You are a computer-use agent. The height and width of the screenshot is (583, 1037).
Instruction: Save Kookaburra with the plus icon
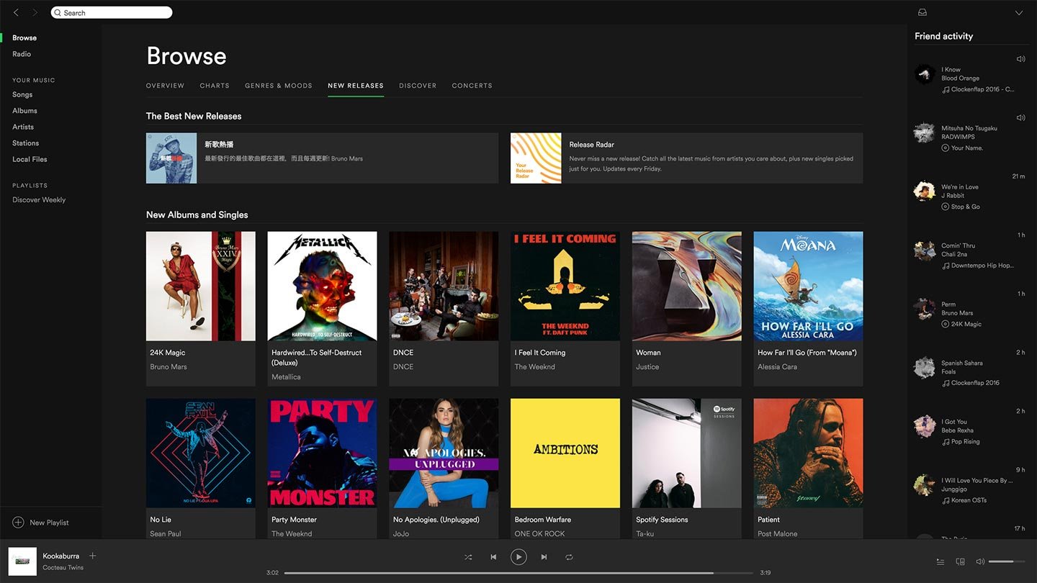coord(92,556)
